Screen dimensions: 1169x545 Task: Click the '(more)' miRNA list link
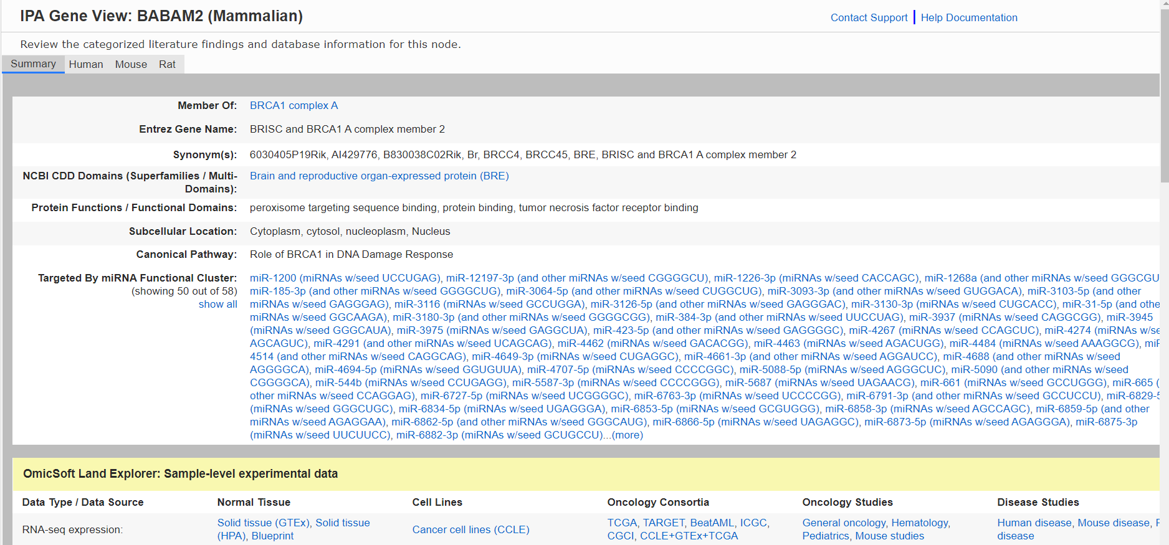pyautogui.click(x=627, y=435)
